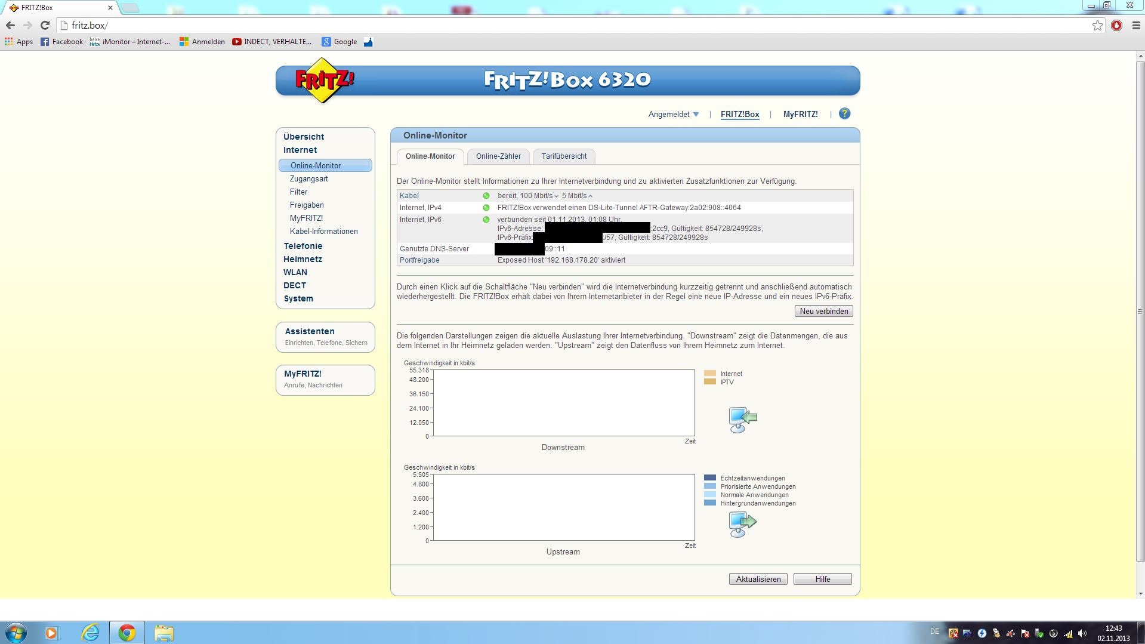The image size is (1145, 644).
Task: Open the Windows Start menu
Action: pos(16,633)
